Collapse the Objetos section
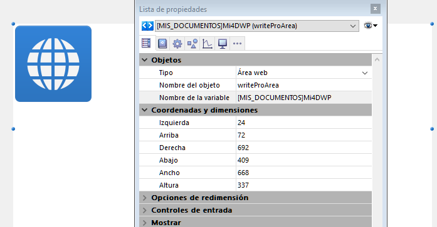The image size is (437, 227). [x=144, y=60]
